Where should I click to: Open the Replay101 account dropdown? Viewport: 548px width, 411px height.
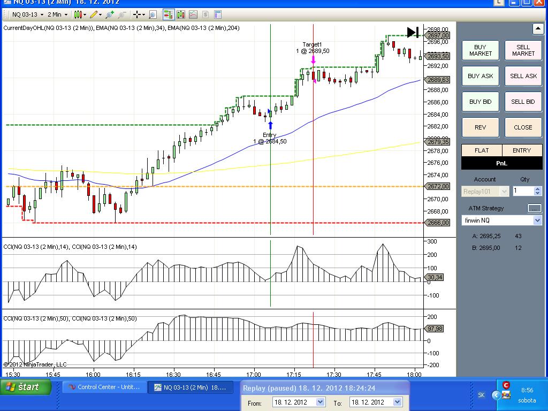tap(485, 192)
